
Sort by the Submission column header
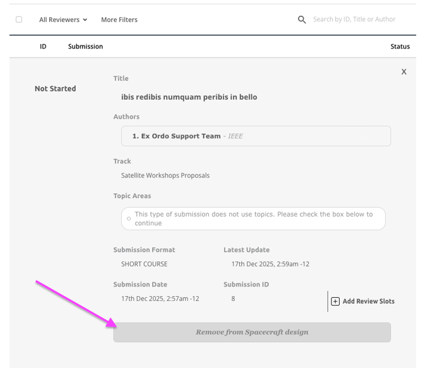(x=85, y=47)
